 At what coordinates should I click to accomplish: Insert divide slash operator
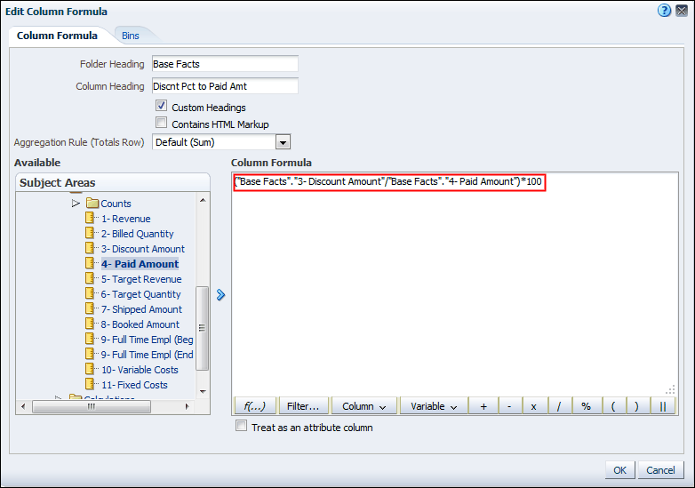[x=559, y=406]
